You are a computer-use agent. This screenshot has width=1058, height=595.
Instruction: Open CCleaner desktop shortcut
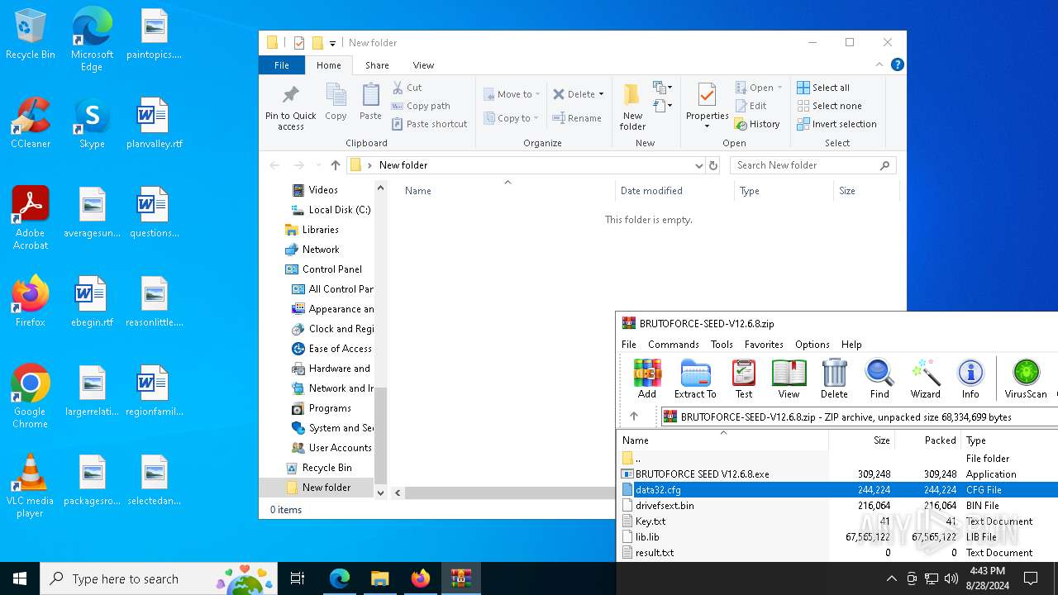pyautogui.click(x=31, y=123)
